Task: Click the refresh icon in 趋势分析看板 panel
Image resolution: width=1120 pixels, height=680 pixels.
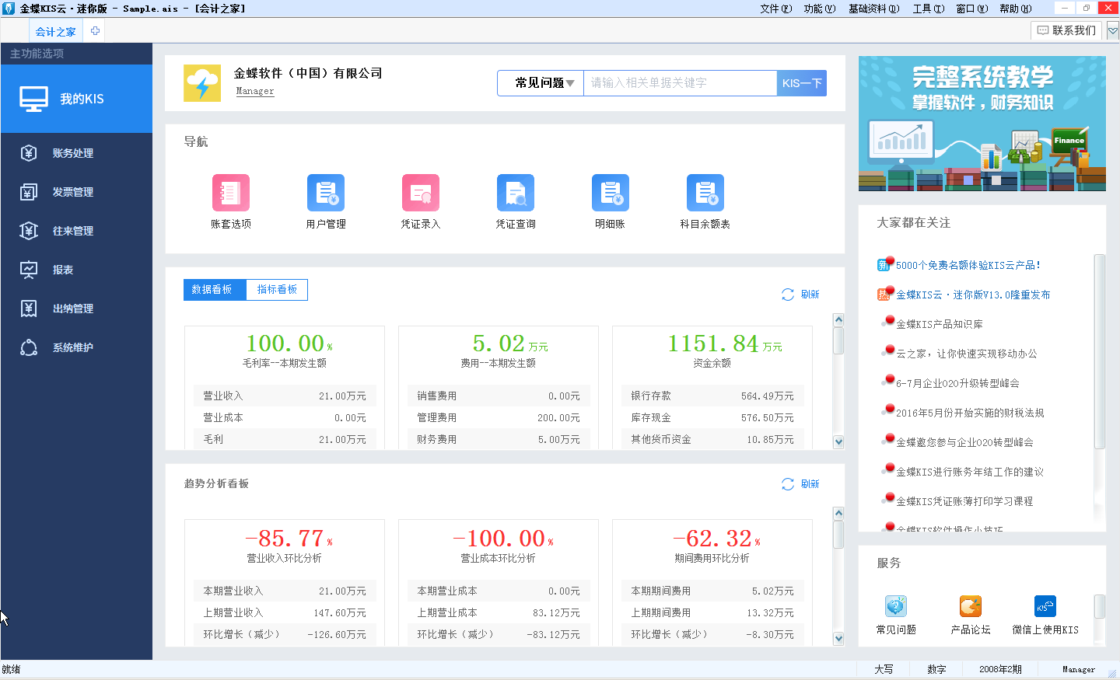Action: [x=788, y=484]
